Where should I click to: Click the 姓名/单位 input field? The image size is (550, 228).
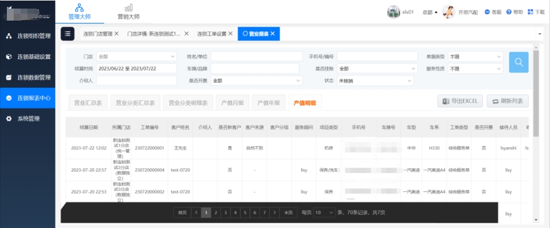click(x=257, y=56)
